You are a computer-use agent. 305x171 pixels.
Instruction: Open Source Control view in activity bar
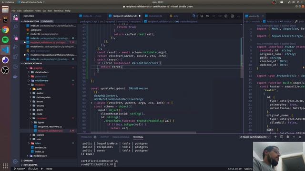click(x=15, y=37)
